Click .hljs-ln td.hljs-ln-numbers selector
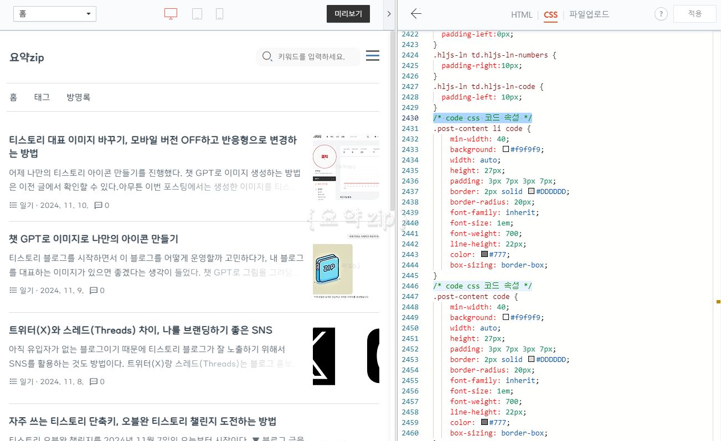Image resolution: width=721 pixels, height=441 pixels. pos(490,55)
